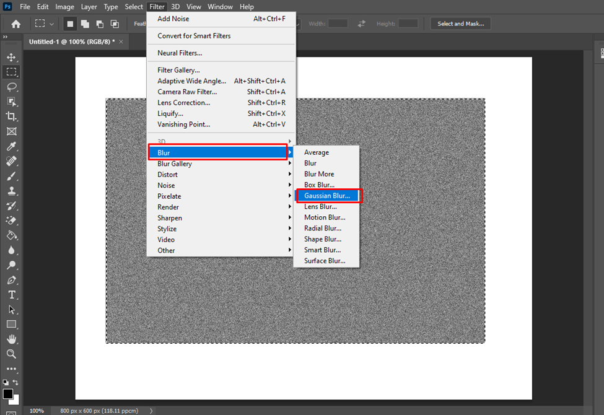Select the Blur tool droplet icon
604x415 pixels.
coord(12,250)
